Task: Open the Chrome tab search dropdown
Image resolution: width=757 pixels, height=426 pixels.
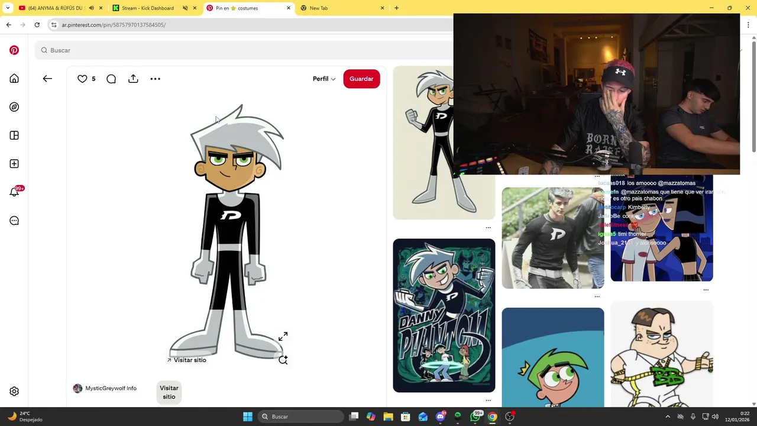Action: pyautogui.click(x=8, y=8)
